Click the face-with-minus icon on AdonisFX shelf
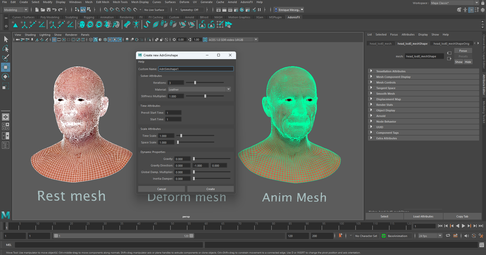This screenshot has height=255, width=486. click(99, 25)
